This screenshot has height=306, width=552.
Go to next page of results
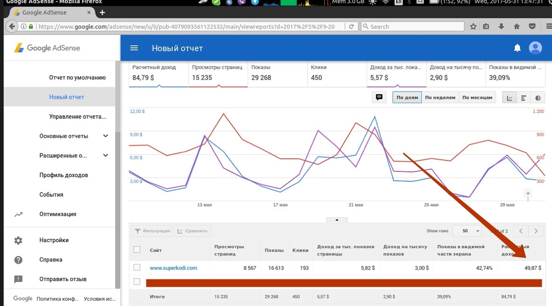pos(536,231)
